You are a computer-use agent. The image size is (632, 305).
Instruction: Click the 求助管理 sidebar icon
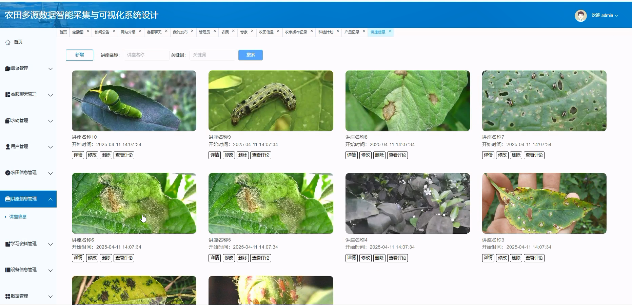[8, 121]
